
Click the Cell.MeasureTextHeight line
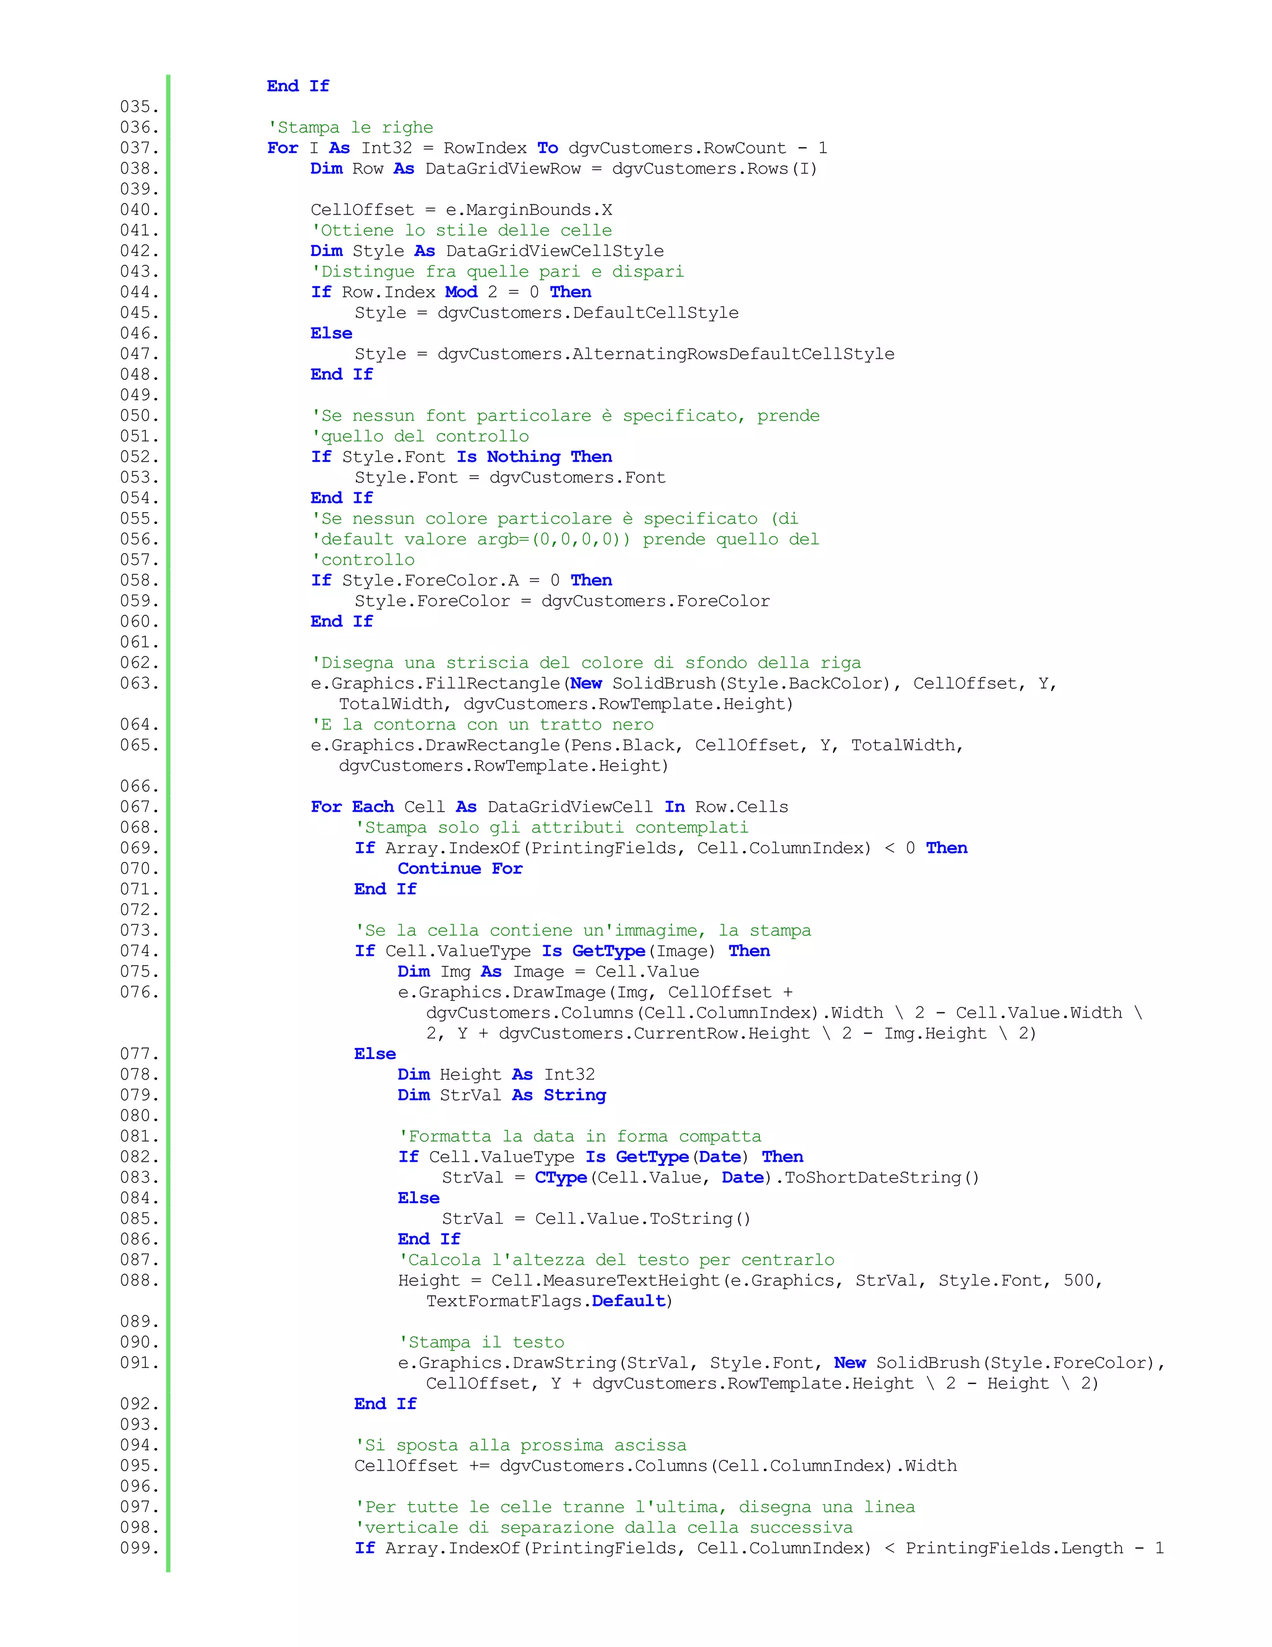750,1291
